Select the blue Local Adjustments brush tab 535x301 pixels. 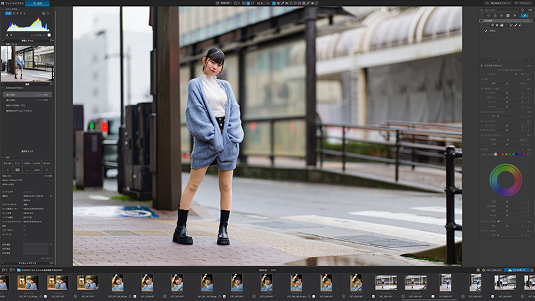click(525, 15)
